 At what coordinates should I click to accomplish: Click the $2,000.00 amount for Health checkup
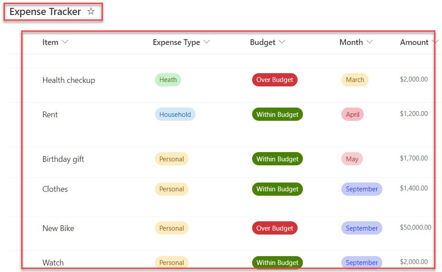(414, 79)
